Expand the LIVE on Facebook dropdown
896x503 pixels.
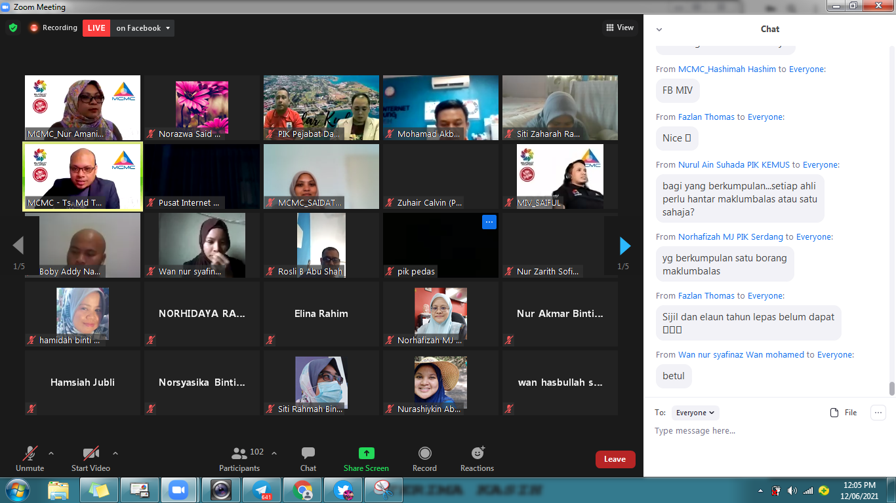click(x=168, y=28)
